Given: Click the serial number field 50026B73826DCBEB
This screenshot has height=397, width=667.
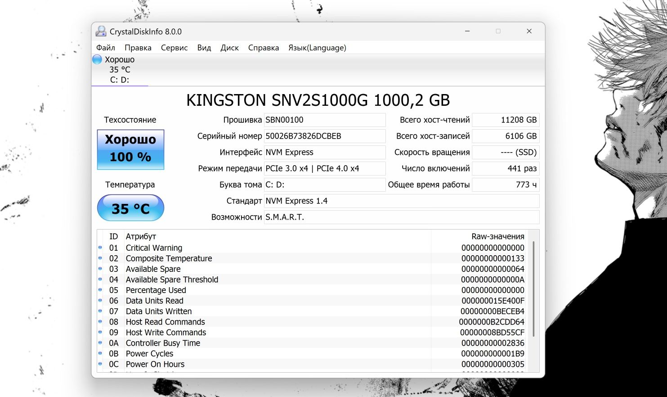Looking at the screenshot, I should (324, 136).
